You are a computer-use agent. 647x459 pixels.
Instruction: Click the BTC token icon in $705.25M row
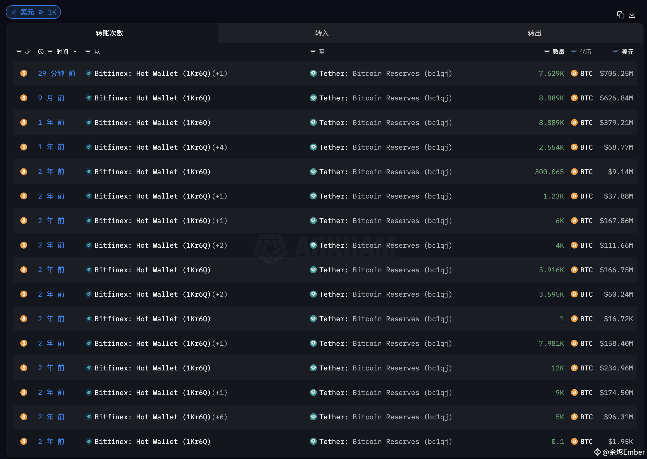tap(574, 73)
